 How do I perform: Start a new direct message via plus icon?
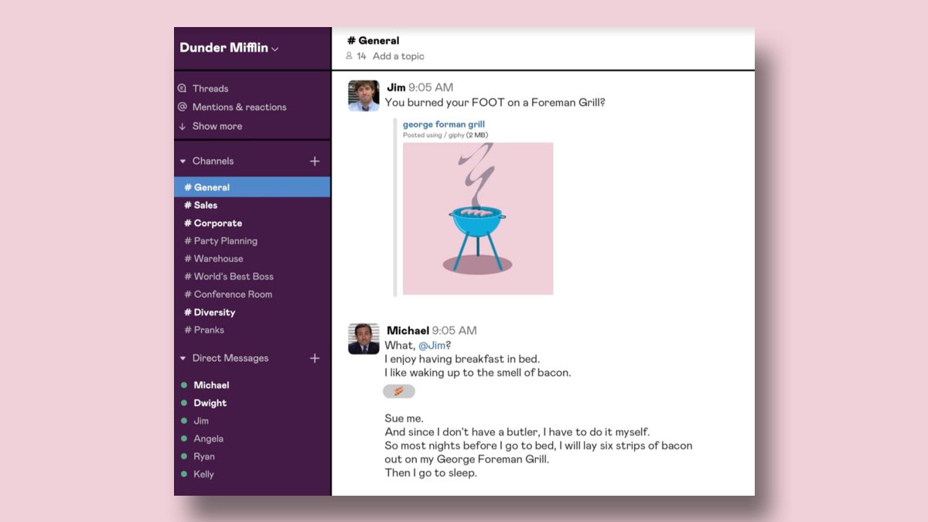click(x=315, y=358)
